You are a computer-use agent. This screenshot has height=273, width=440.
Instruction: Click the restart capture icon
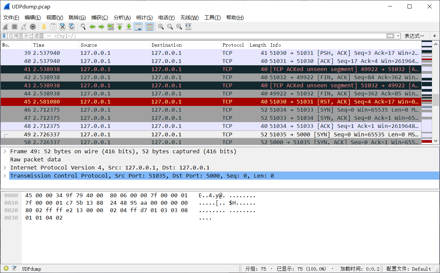click(24, 27)
